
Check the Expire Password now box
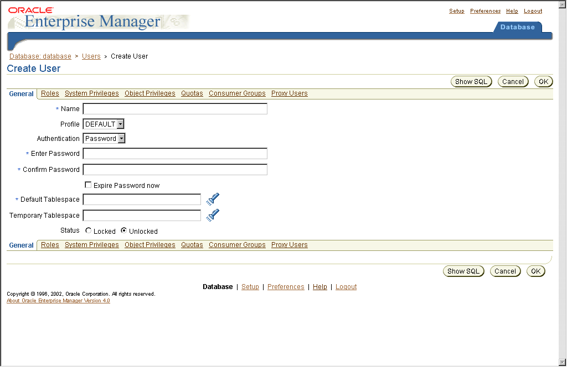[x=87, y=185]
